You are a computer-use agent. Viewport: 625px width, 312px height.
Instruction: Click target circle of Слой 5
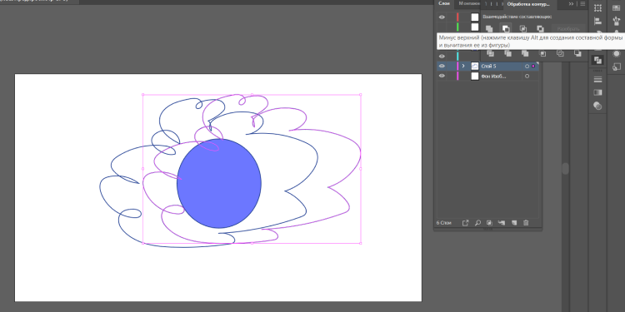pos(527,66)
